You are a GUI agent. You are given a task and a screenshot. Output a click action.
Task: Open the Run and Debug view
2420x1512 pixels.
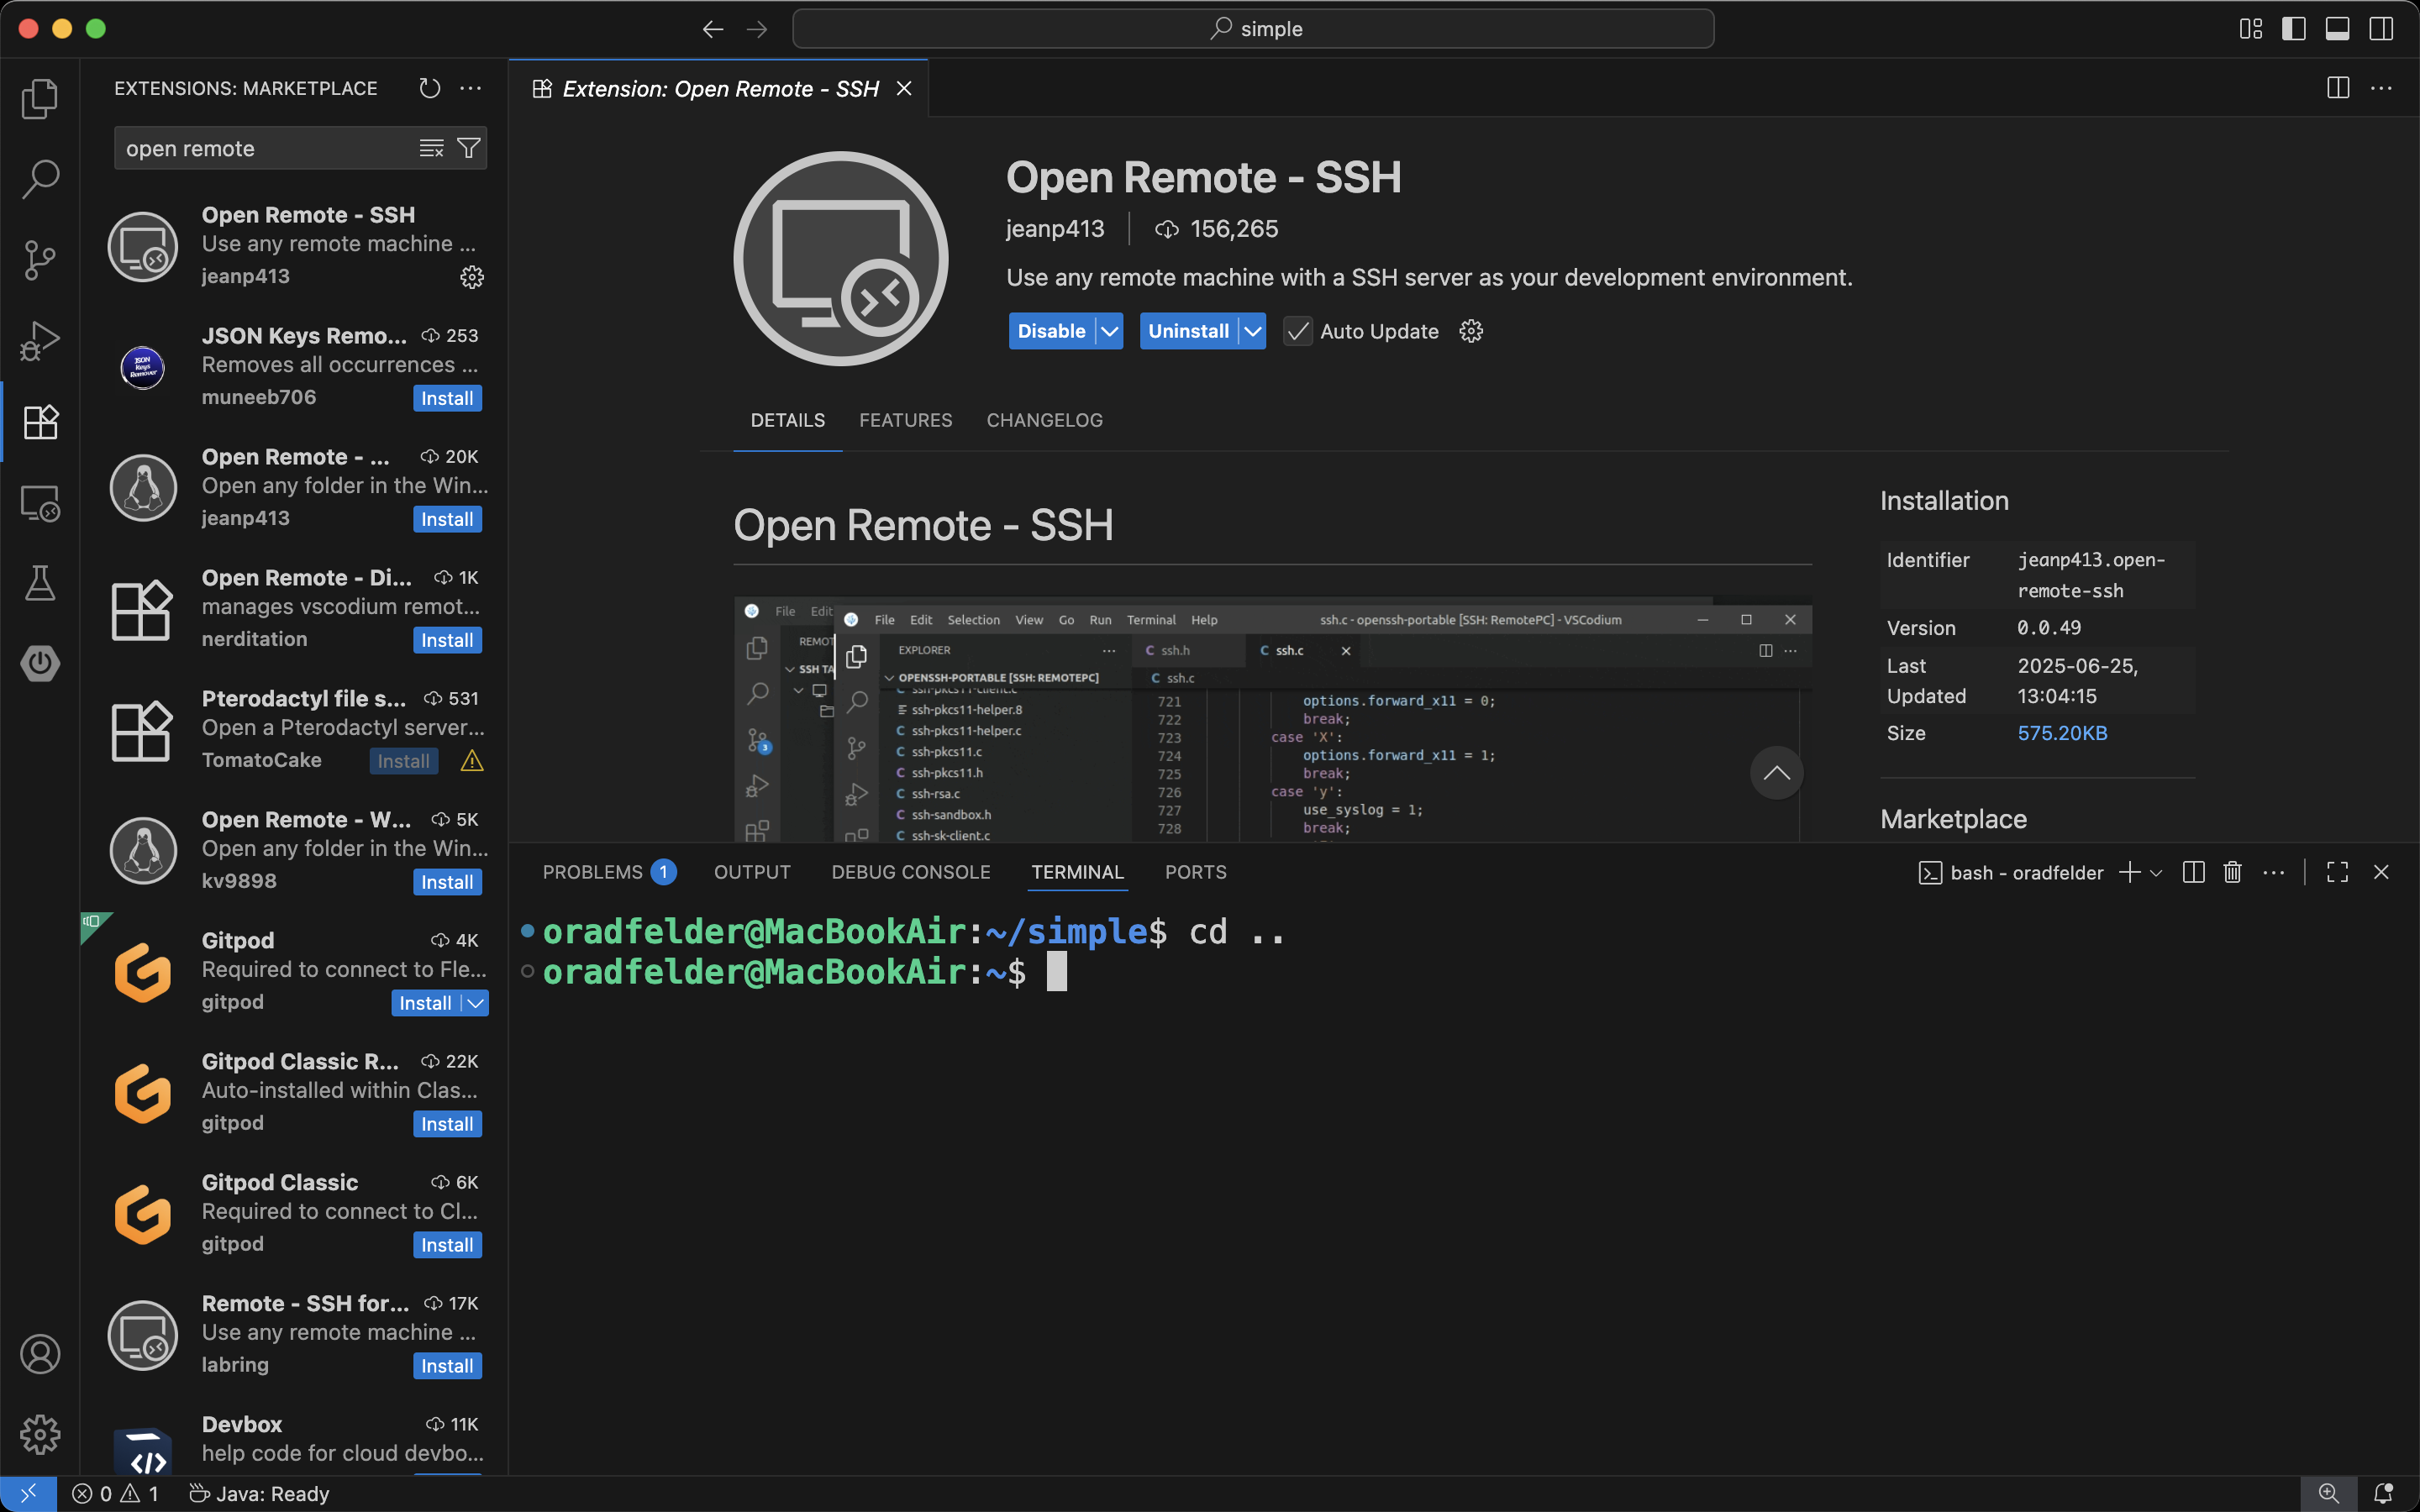(x=40, y=341)
